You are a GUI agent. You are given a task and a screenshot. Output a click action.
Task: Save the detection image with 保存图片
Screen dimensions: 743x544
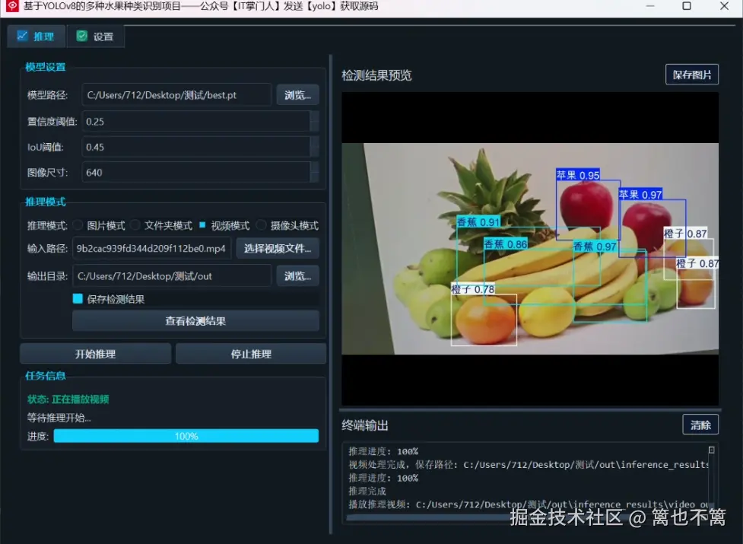pos(692,75)
